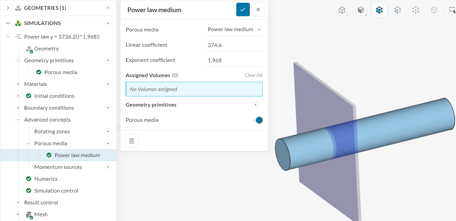Expand the Materials tree node
Image resolution: width=456 pixels, height=221 pixels.
coord(18,84)
